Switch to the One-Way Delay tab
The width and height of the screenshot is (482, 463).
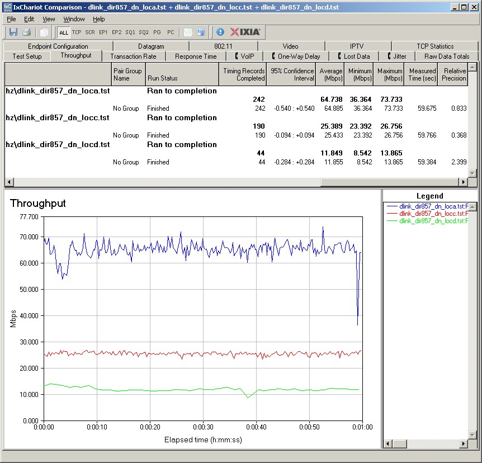[296, 56]
